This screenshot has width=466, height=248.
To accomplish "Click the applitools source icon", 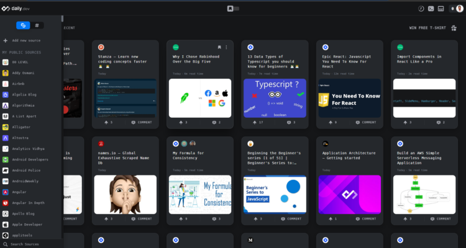I will 6,235.
